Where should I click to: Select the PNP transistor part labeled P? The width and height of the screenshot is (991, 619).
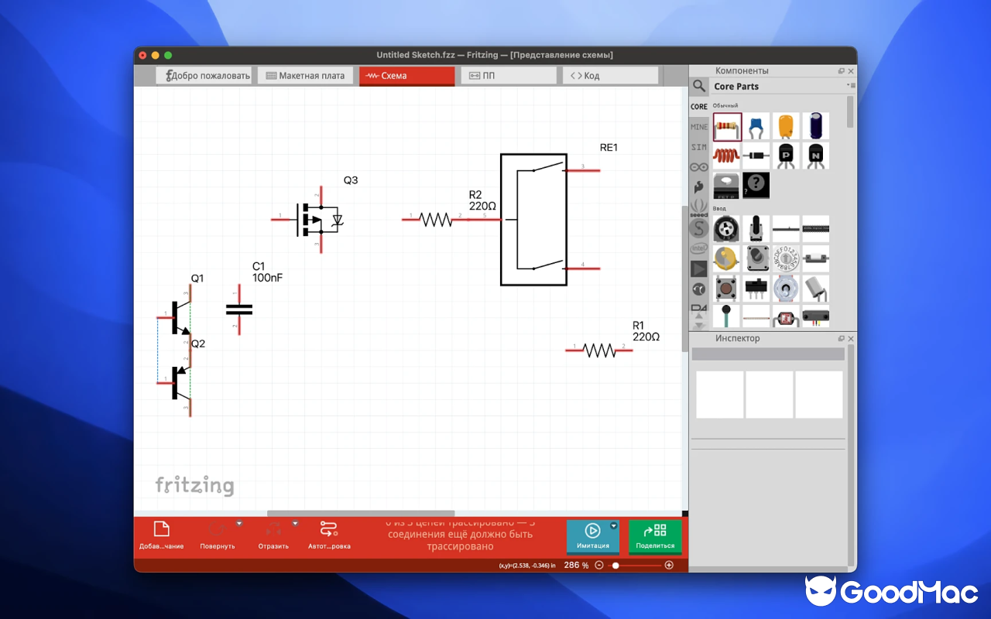pos(785,155)
